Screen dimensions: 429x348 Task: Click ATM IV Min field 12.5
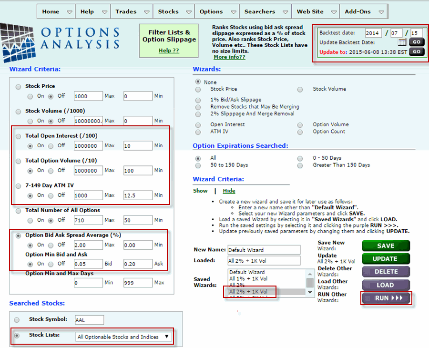(x=138, y=195)
